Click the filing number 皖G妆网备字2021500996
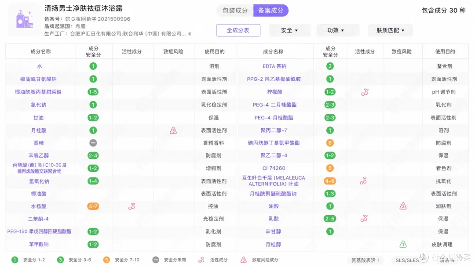Viewport: 475px width, 267px height. click(98, 19)
